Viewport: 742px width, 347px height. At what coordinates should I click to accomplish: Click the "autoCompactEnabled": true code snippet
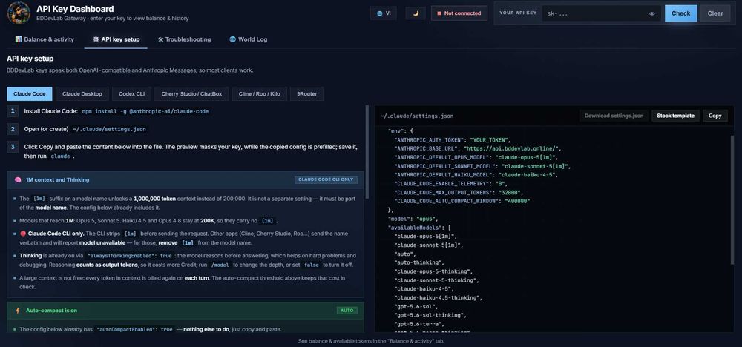135,329
